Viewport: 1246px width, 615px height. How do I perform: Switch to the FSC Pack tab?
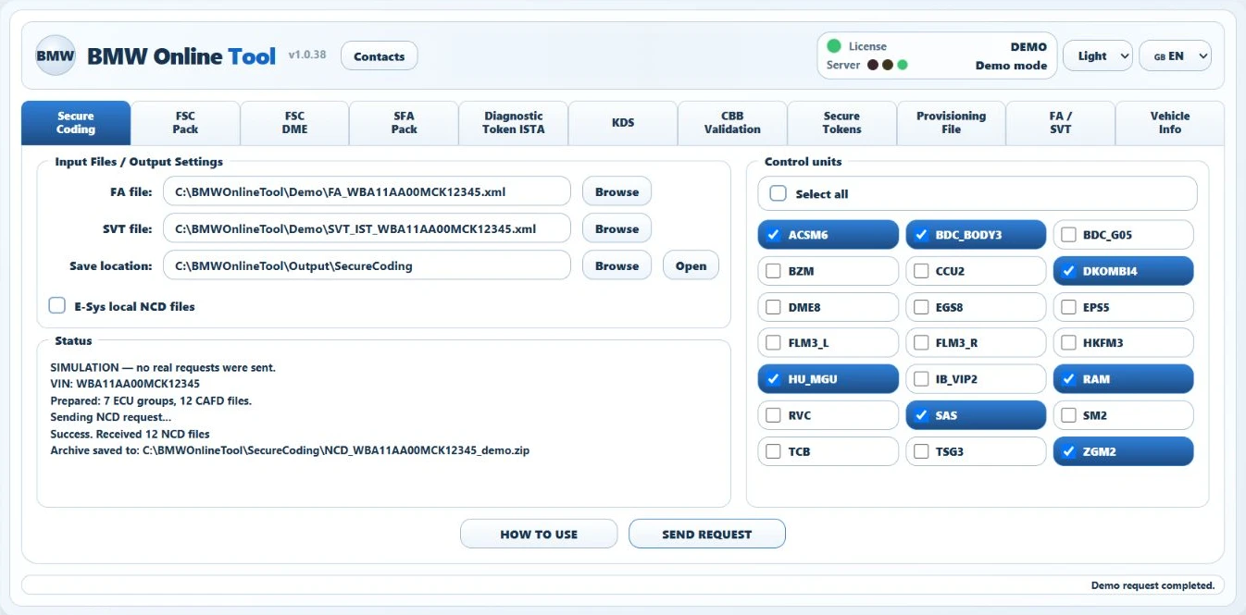[185, 123]
